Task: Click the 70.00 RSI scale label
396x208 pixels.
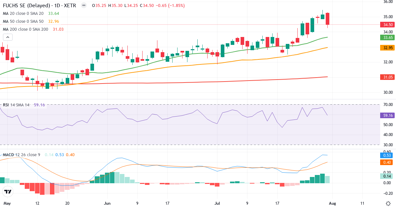Action: 387,105
